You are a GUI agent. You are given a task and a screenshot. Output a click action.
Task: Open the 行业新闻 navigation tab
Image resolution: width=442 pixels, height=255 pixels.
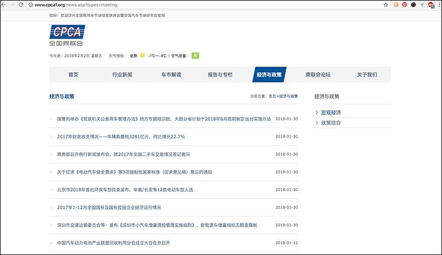tap(122, 75)
